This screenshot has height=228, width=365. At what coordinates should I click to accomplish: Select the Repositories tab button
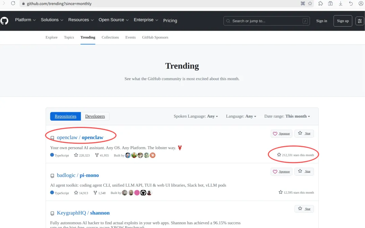(66, 116)
